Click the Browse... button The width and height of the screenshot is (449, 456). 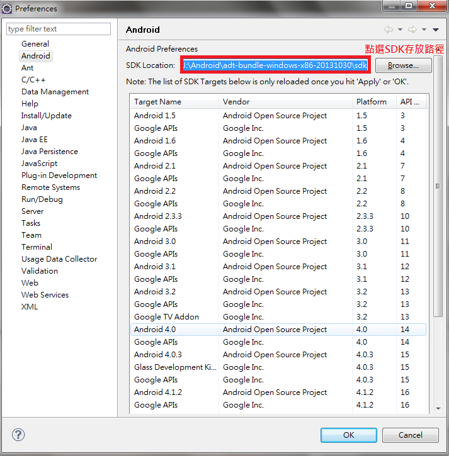point(403,65)
